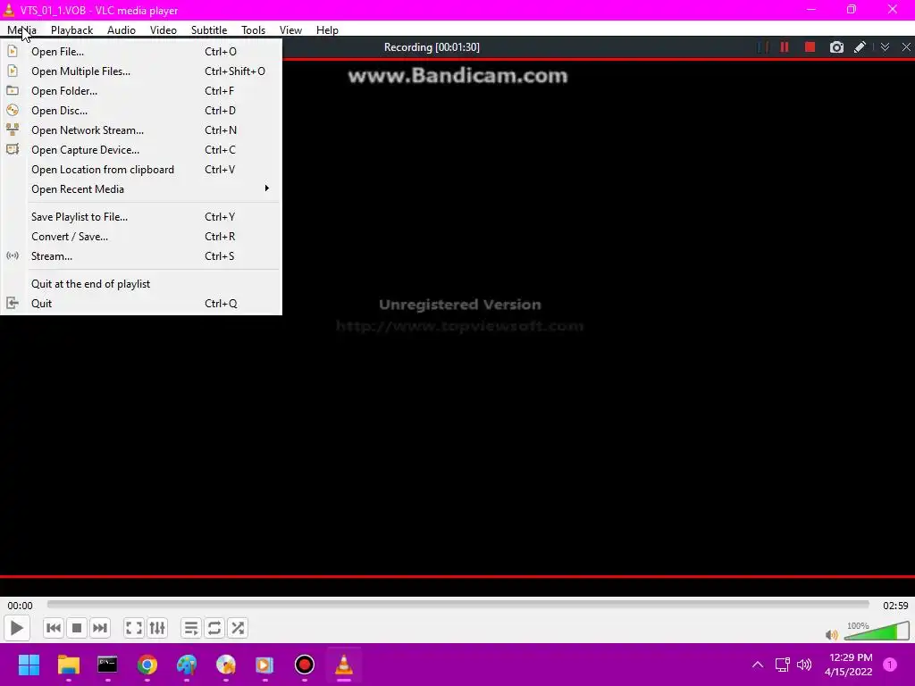This screenshot has height=686, width=915.
Task: Seek using the playback progress bar
Action: [458, 605]
